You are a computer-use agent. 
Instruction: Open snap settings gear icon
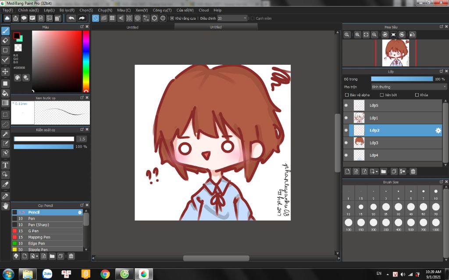pos(163,18)
